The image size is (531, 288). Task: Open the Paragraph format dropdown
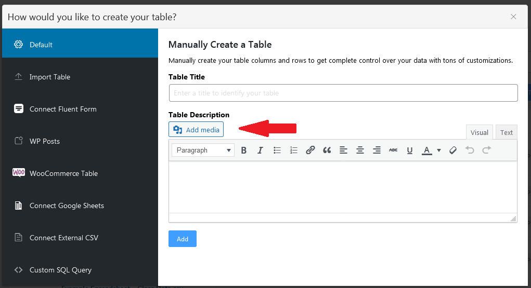203,150
